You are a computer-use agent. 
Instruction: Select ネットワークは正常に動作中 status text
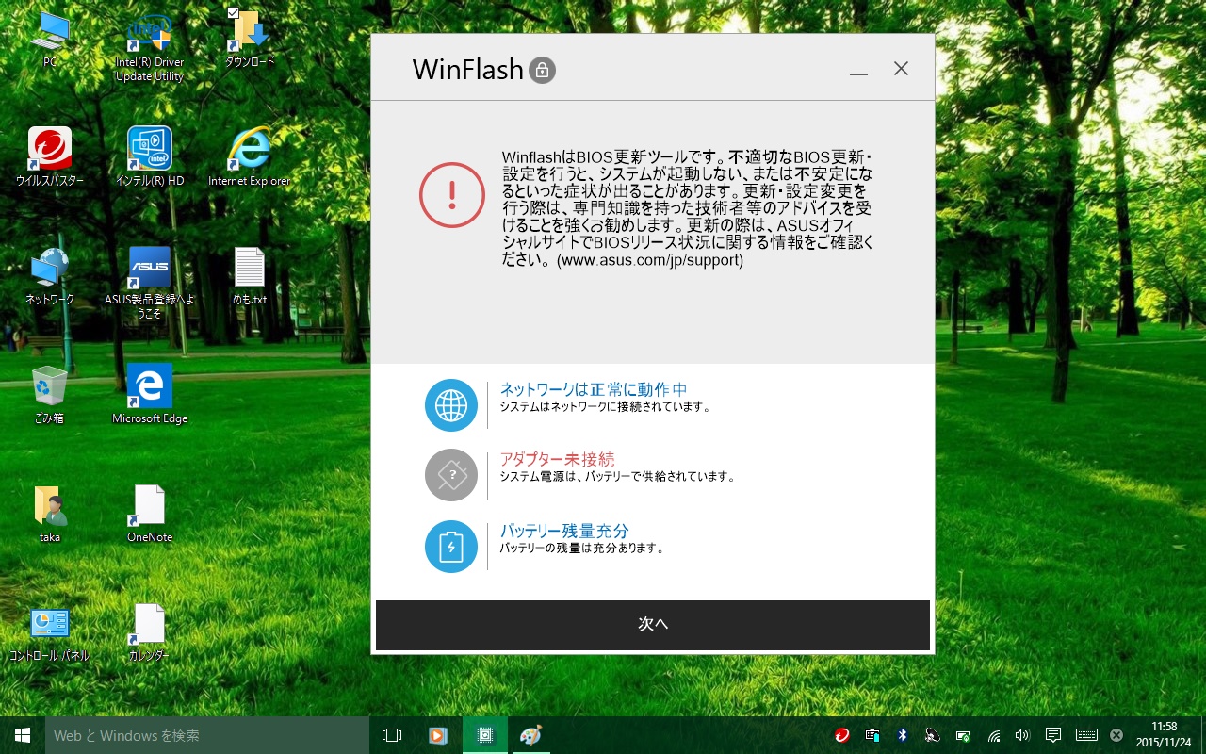pyautogui.click(x=594, y=389)
